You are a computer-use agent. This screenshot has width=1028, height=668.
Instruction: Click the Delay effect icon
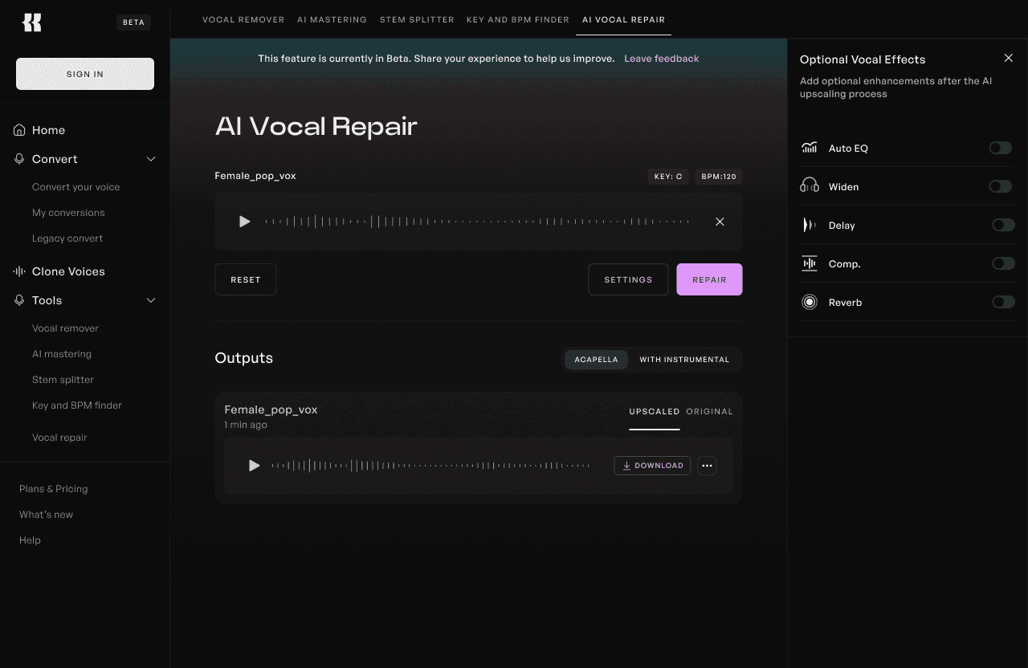(x=810, y=225)
